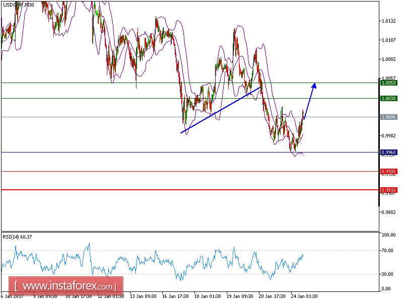403x302 pixels.
Task: Select the blue horizontal line at 0.9960
Action: (x=190, y=153)
